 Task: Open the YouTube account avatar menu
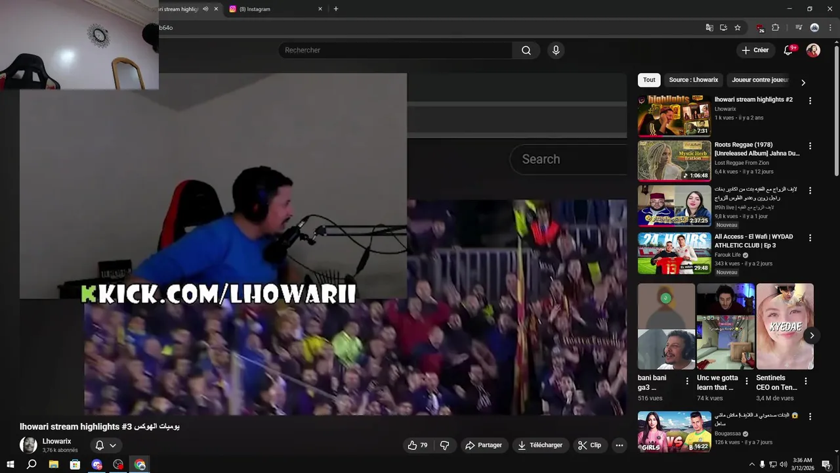pyautogui.click(x=813, y=51)
